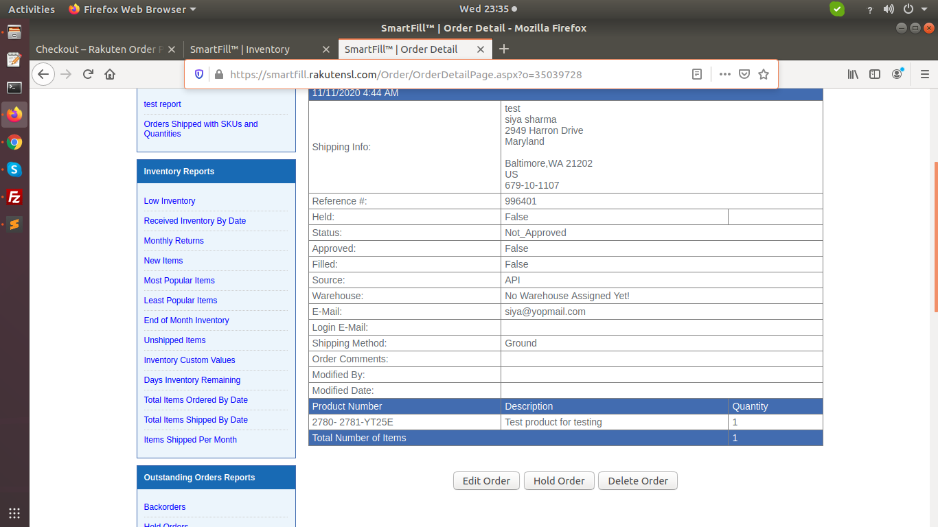This screenshot has width=938, height=527.
Task: Open tracking protection shield info
Action: coord(199,74)
